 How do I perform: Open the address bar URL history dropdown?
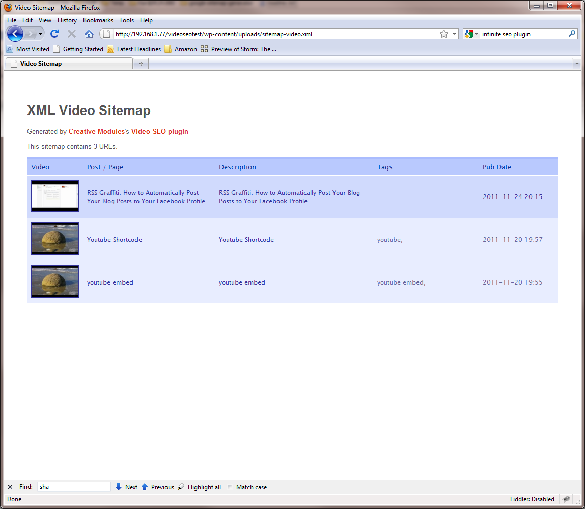pyautogui.click(x=454, y=34)
